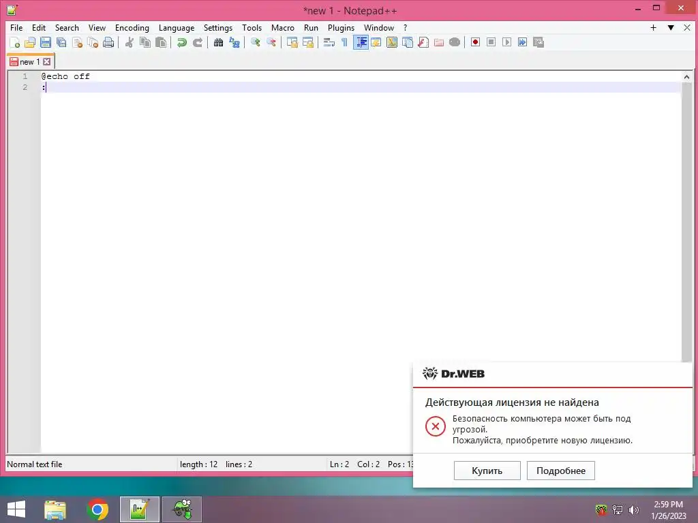Open Find with the binoculars icon
698x523 pixels.
218,42
